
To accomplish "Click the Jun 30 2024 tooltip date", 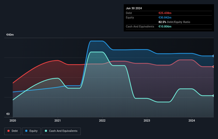I will [x=134, y=8].
